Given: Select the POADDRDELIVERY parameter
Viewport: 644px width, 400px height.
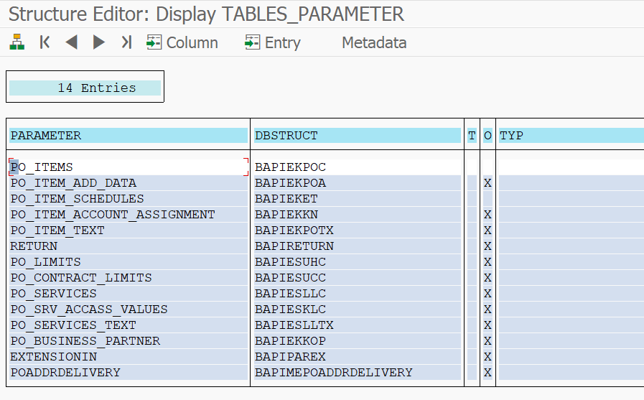Looking at the screenshot, I should click(129, 373).
